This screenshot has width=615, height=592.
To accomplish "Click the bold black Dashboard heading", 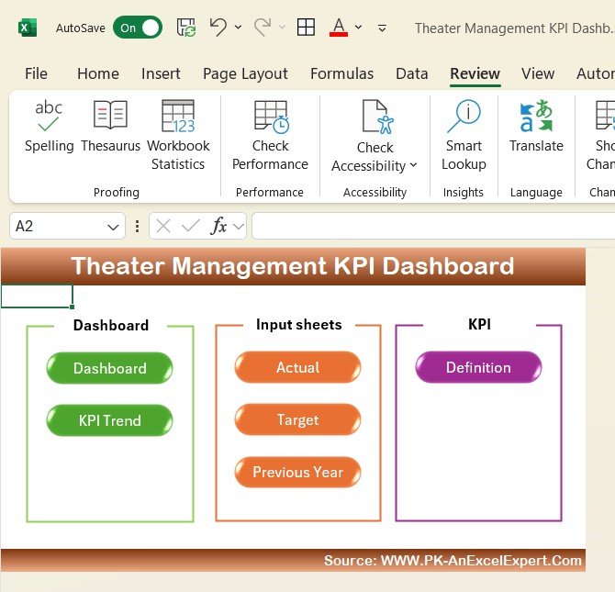I will 111,325.
